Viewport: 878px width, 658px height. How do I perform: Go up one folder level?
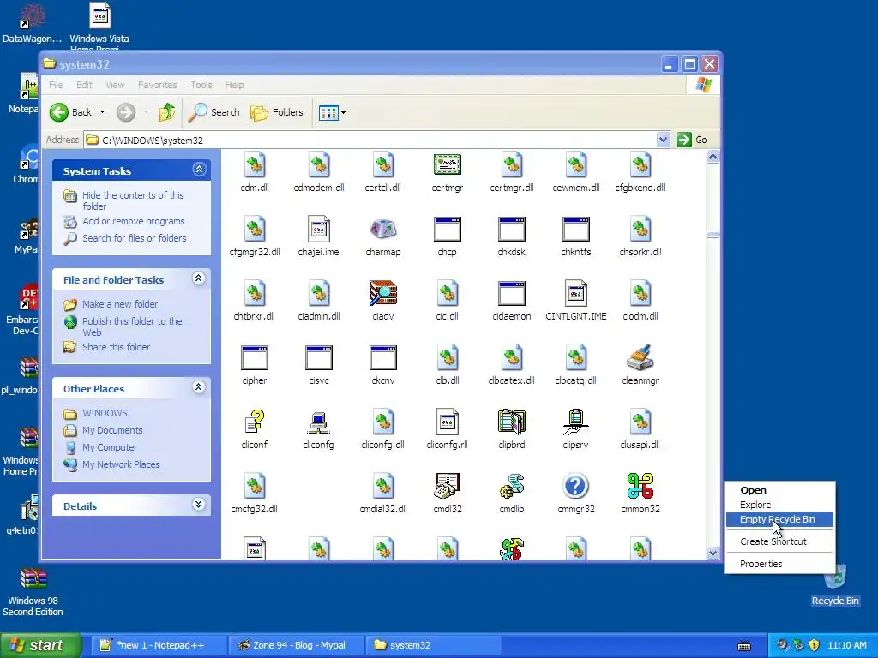click(x=166, y=112)
